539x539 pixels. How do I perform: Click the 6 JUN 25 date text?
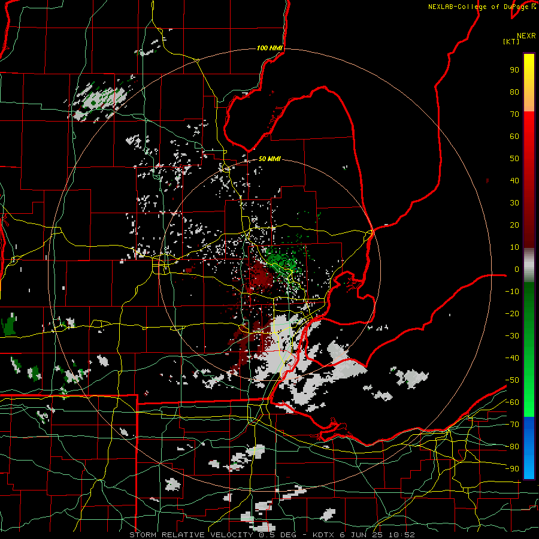pos(362,535)
